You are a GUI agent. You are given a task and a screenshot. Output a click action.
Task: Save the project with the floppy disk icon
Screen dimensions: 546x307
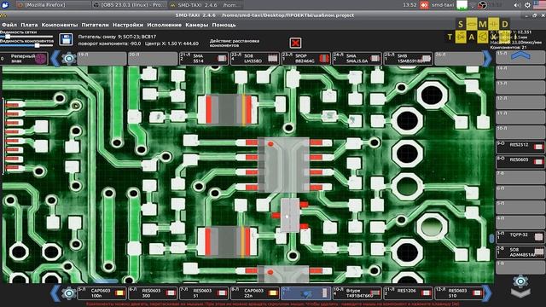tap(66, 39)
